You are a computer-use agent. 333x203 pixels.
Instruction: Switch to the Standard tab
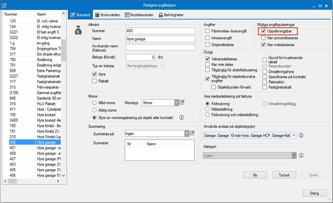tap(80, 15)
